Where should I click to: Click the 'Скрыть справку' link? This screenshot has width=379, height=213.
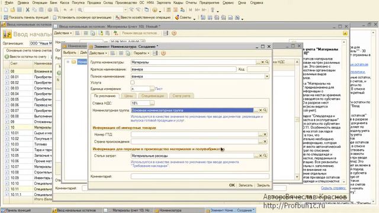point(333,188)
